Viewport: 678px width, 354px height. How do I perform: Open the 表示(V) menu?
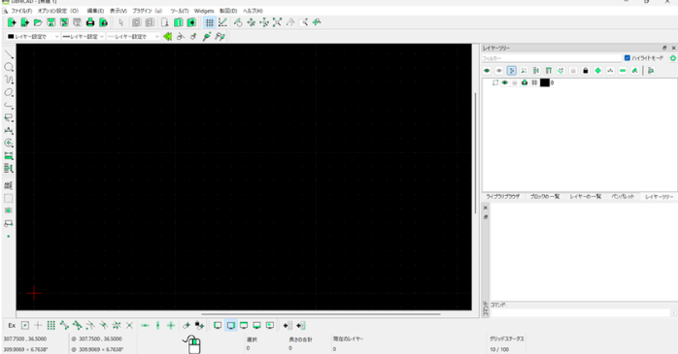(x=119, y=11)
